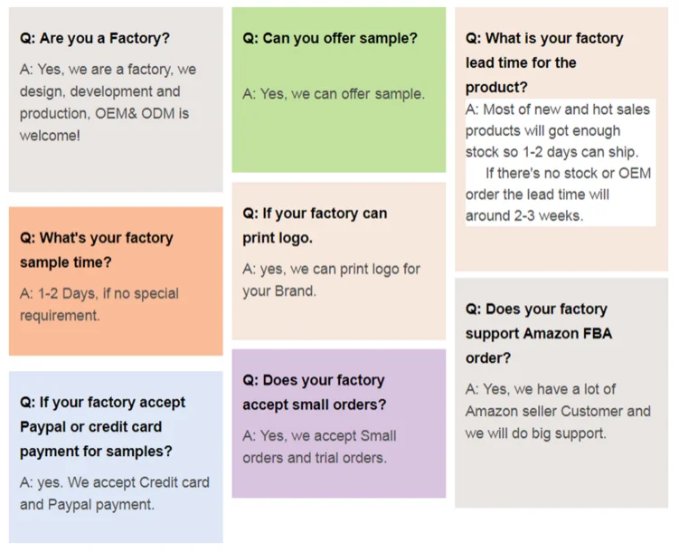Click the factory lead time question heading
Image resolution: width=679 pixels, height=552 pixels.
(544, 62)
